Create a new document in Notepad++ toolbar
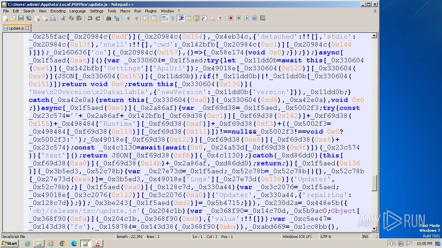Screen dimensions: 442x248 click(x=6, y=18)
